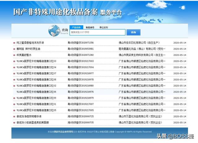Click filing number 粤G妆网备字2019217004

(x=81, y=67)
